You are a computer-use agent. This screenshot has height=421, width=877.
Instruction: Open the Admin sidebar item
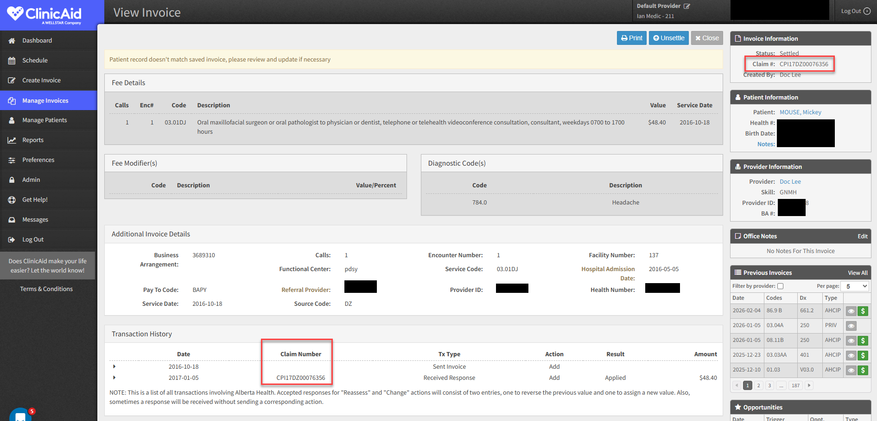coord(48,180)
